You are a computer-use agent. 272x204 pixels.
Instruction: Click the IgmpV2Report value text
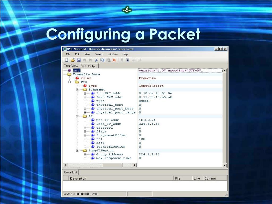pos(151,86)
